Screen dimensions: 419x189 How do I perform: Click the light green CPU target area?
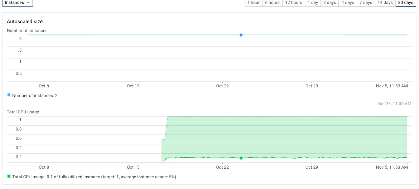pos(286,136)
